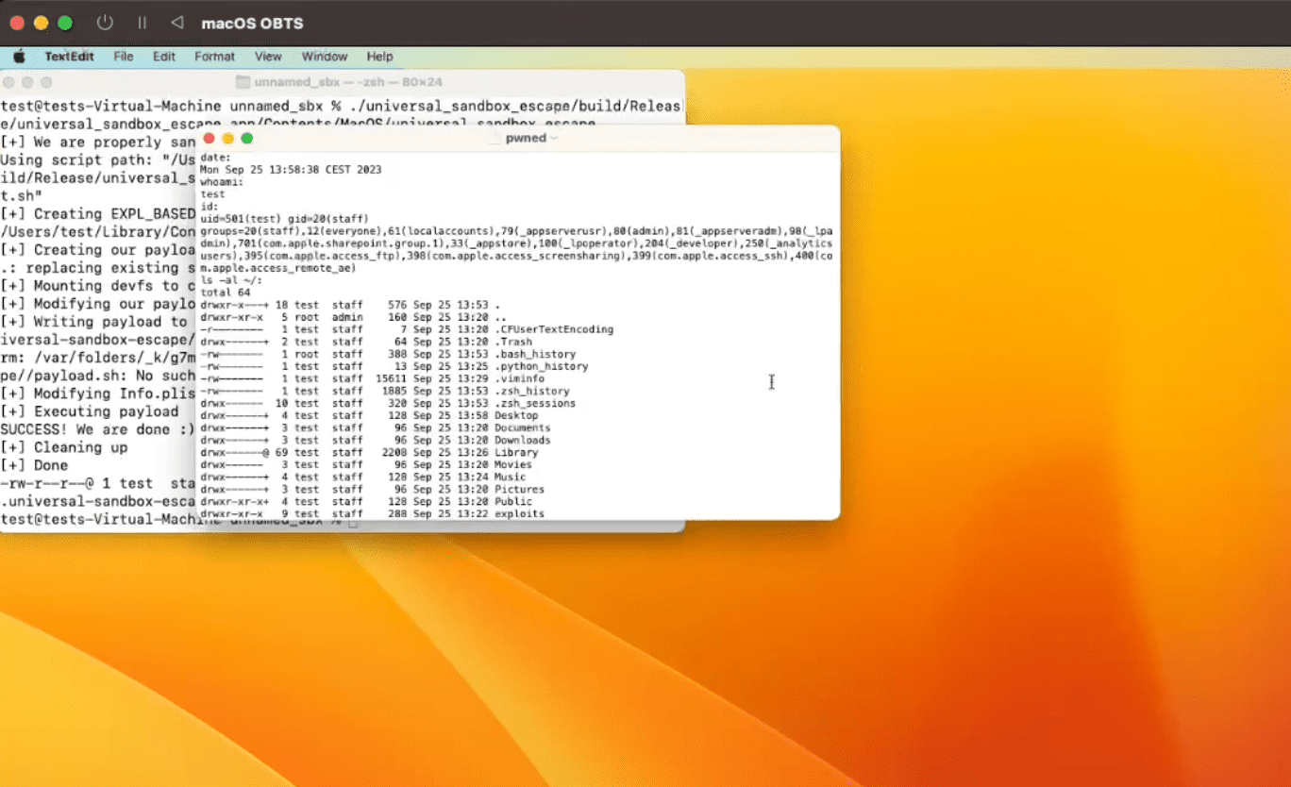Zoom the pwned window with the green button

tap(247, 138)
